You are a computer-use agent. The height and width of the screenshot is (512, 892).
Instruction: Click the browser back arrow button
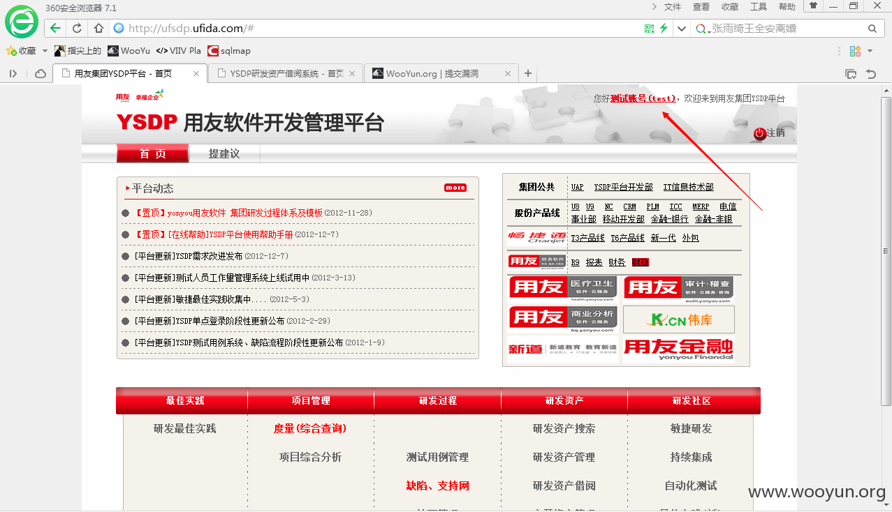tap(55, 29)
